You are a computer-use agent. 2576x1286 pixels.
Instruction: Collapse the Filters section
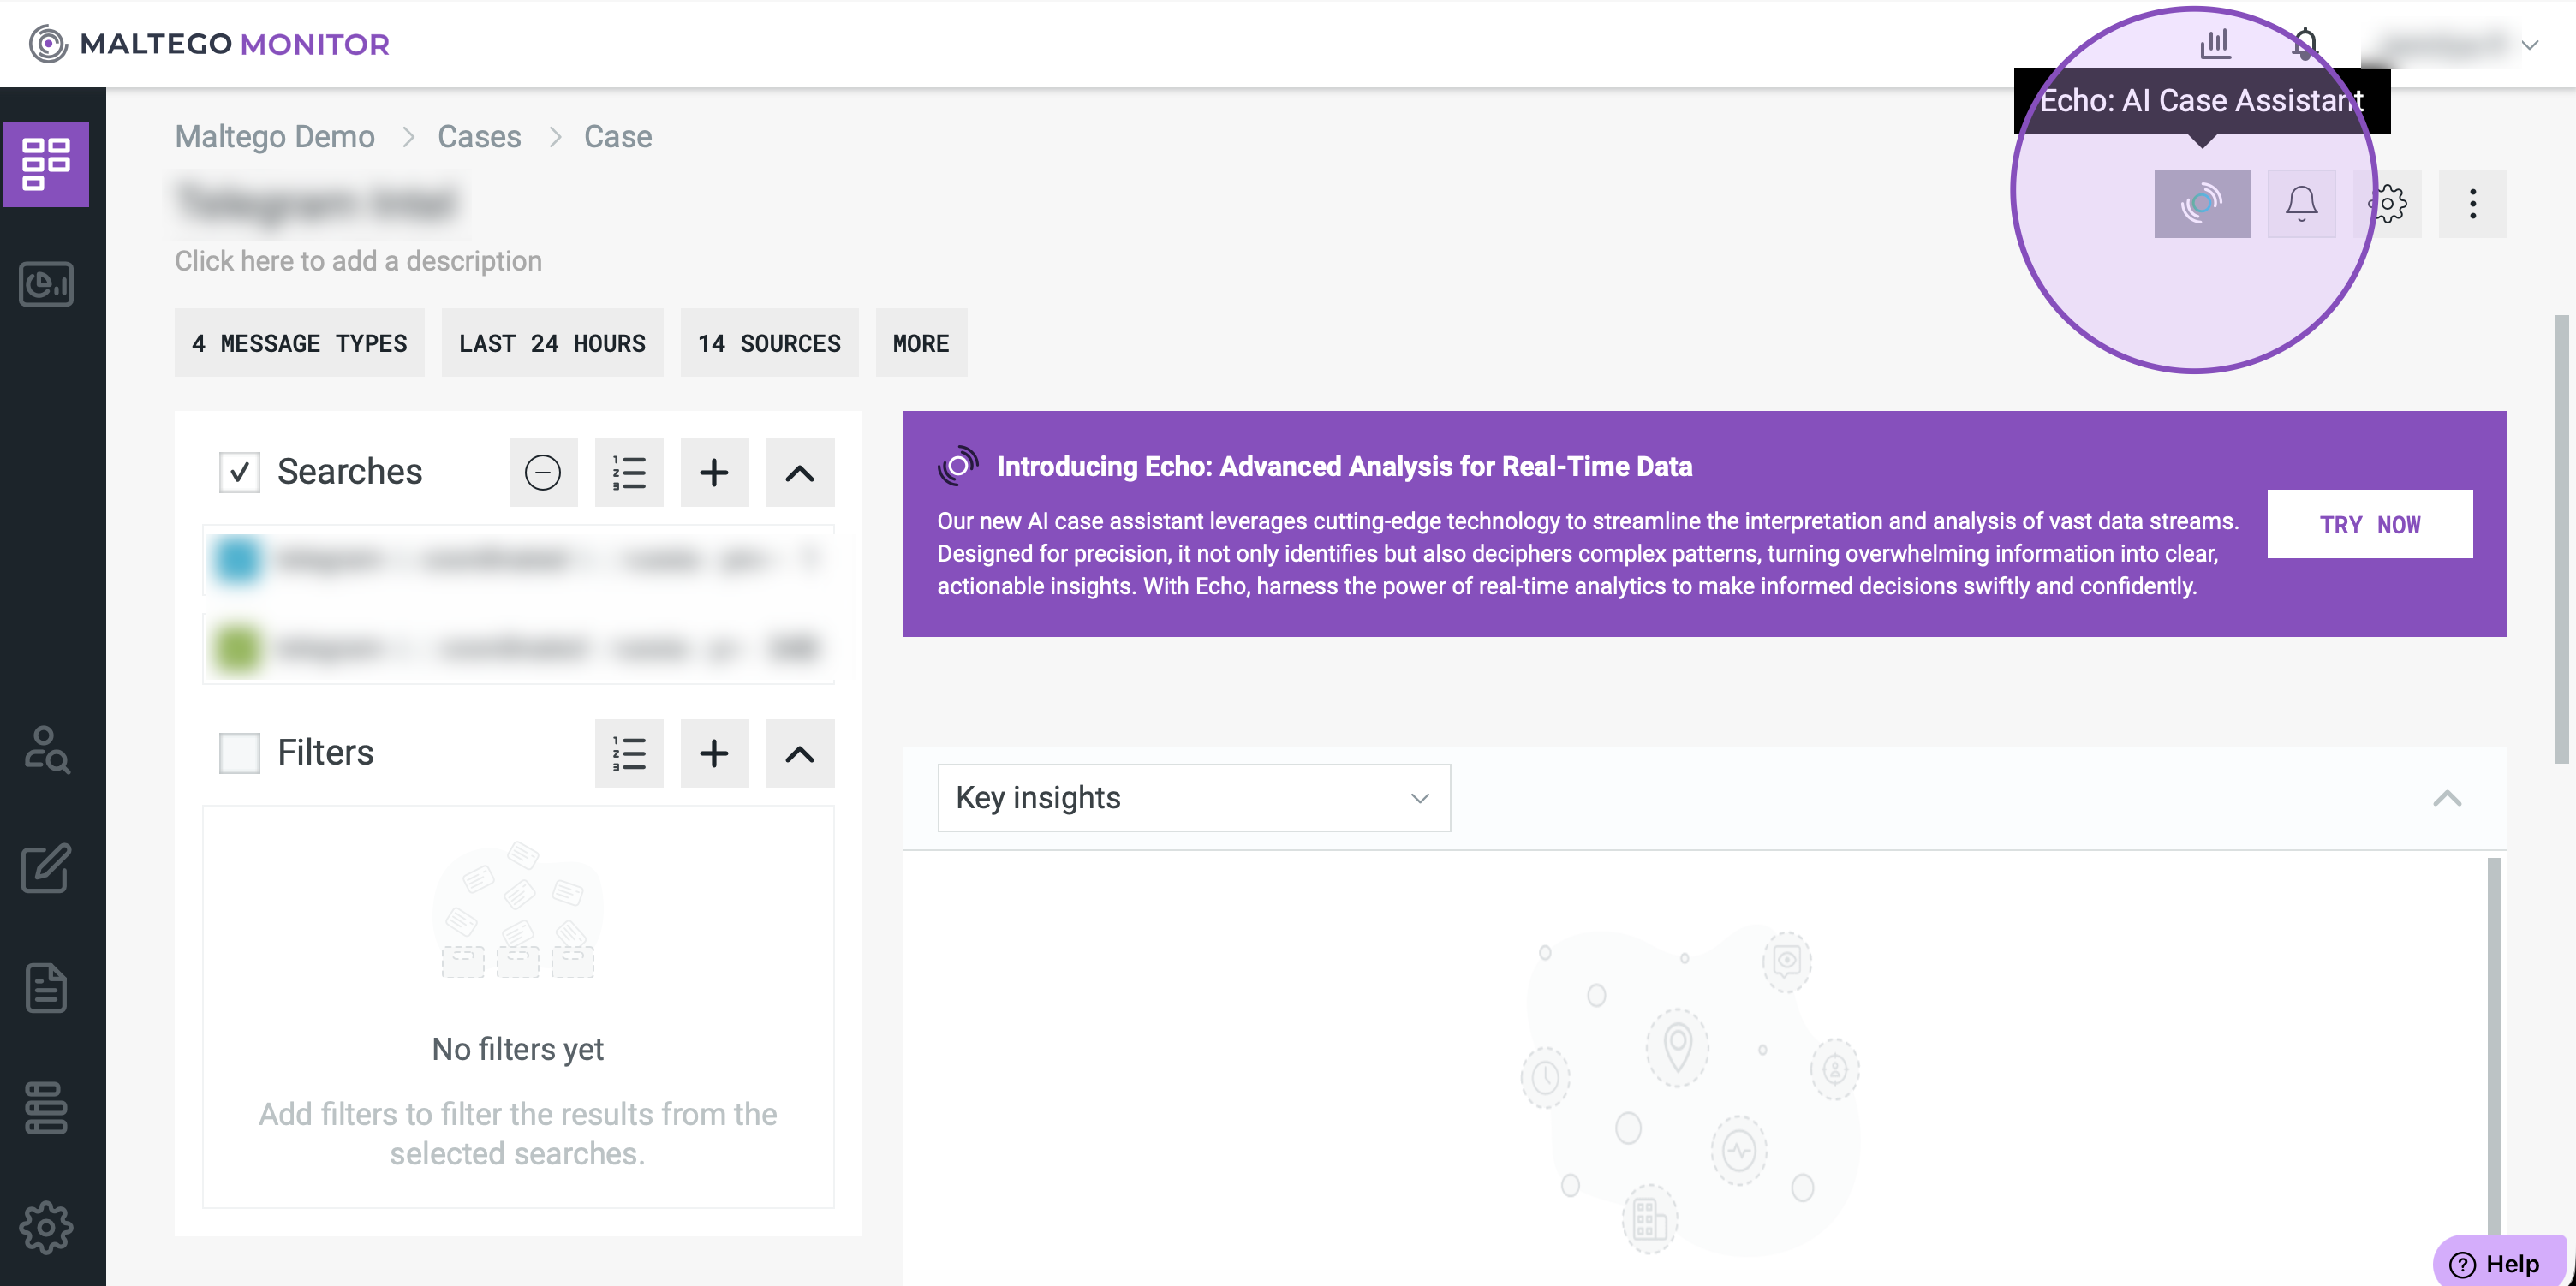(799, 753)
